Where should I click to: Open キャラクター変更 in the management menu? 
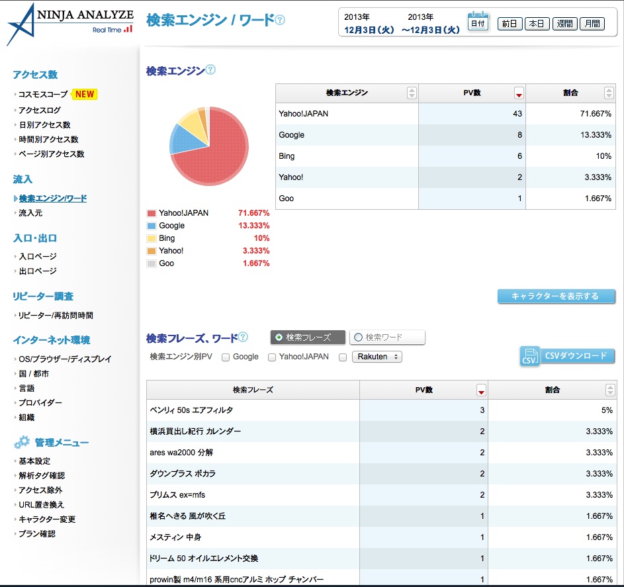coord(46,519)
